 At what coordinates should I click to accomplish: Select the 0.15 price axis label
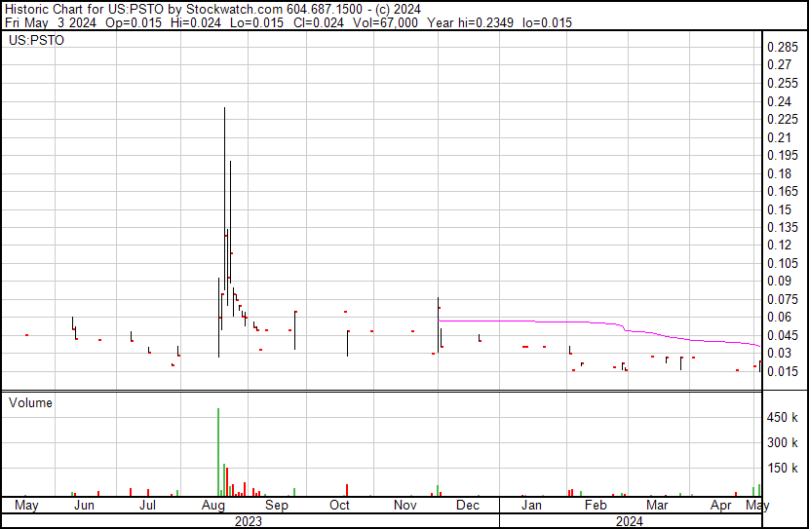click(779, 209)
